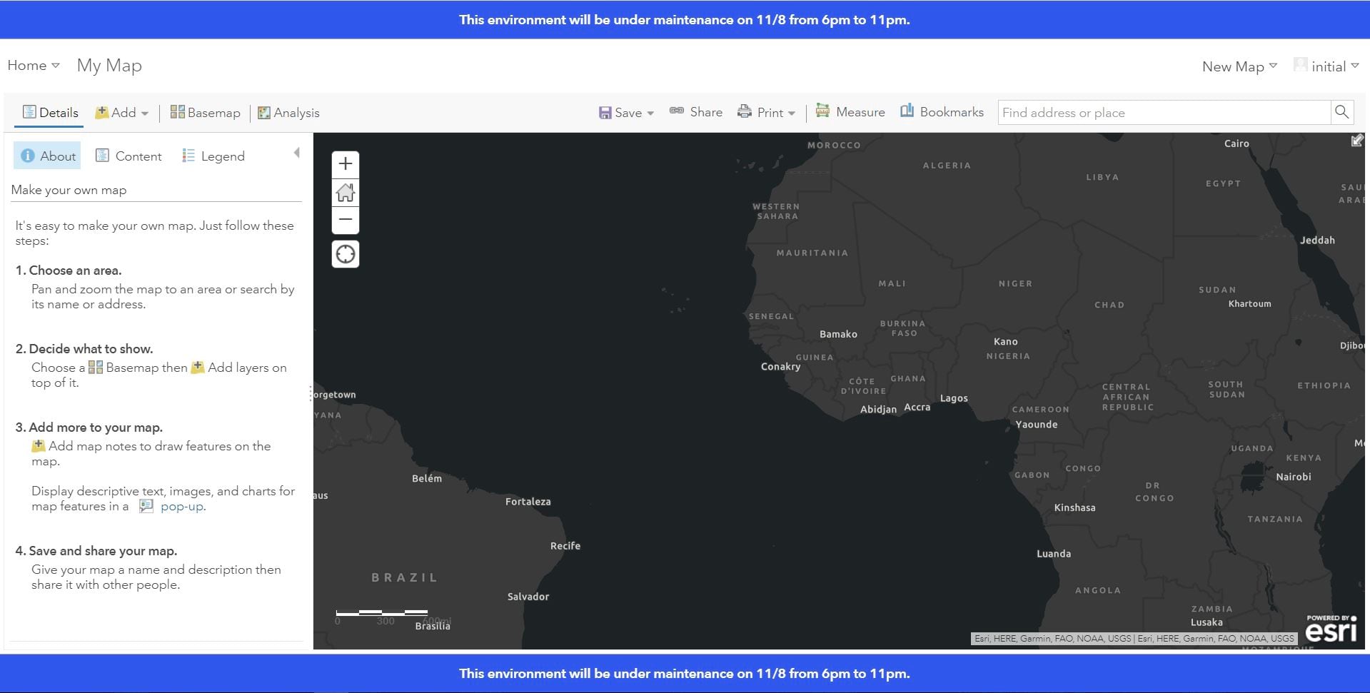
Task: Switch to the Content tab
Action: pos(129,156)
